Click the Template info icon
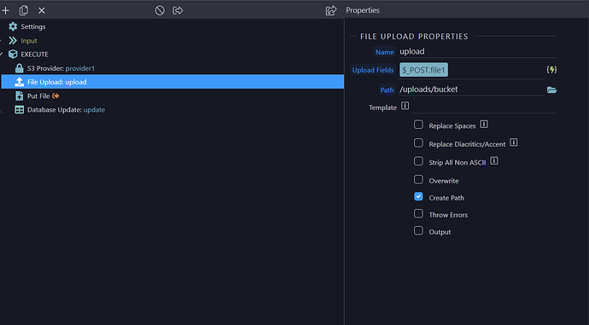Screen dimensions: 589x325 click(x=405, y=106)
